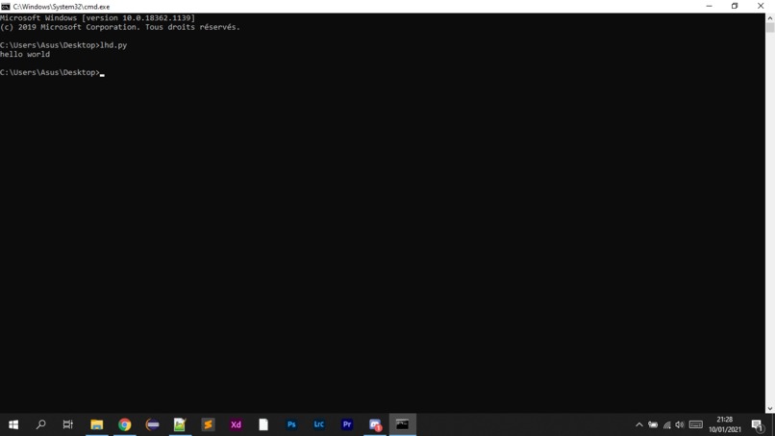Click the vertical scrollbar thumb

(x=770, y=27)
